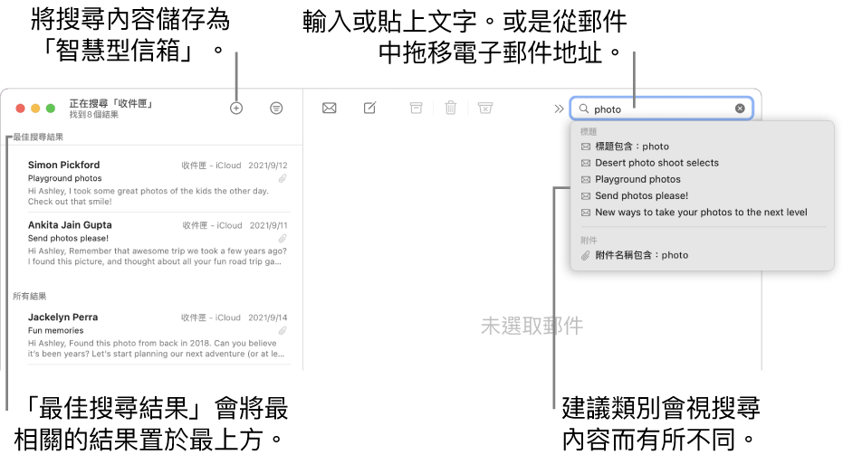Screen dimensions: 843x455
Task: Save search as Smart Mailbox plus icon
Action: (236, 108)
